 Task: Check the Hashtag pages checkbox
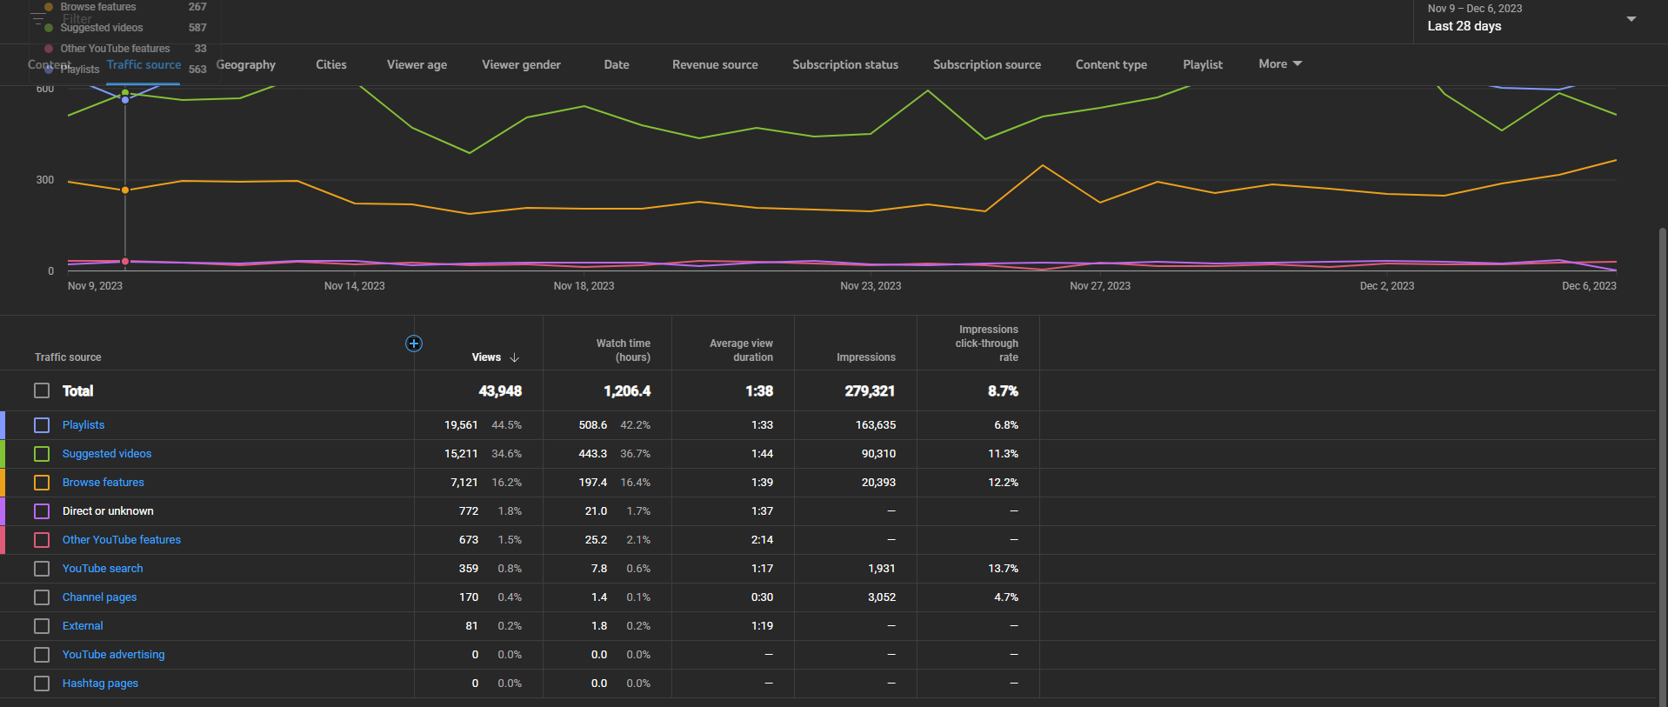[x=42, y=684]
